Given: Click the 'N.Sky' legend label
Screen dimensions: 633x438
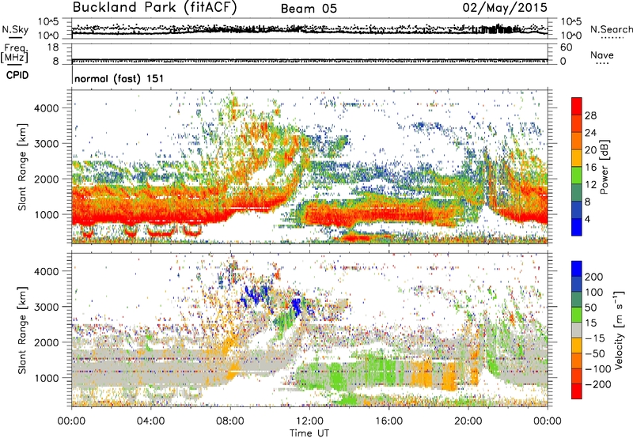Looking at the screenshot, I should point(15,29).
